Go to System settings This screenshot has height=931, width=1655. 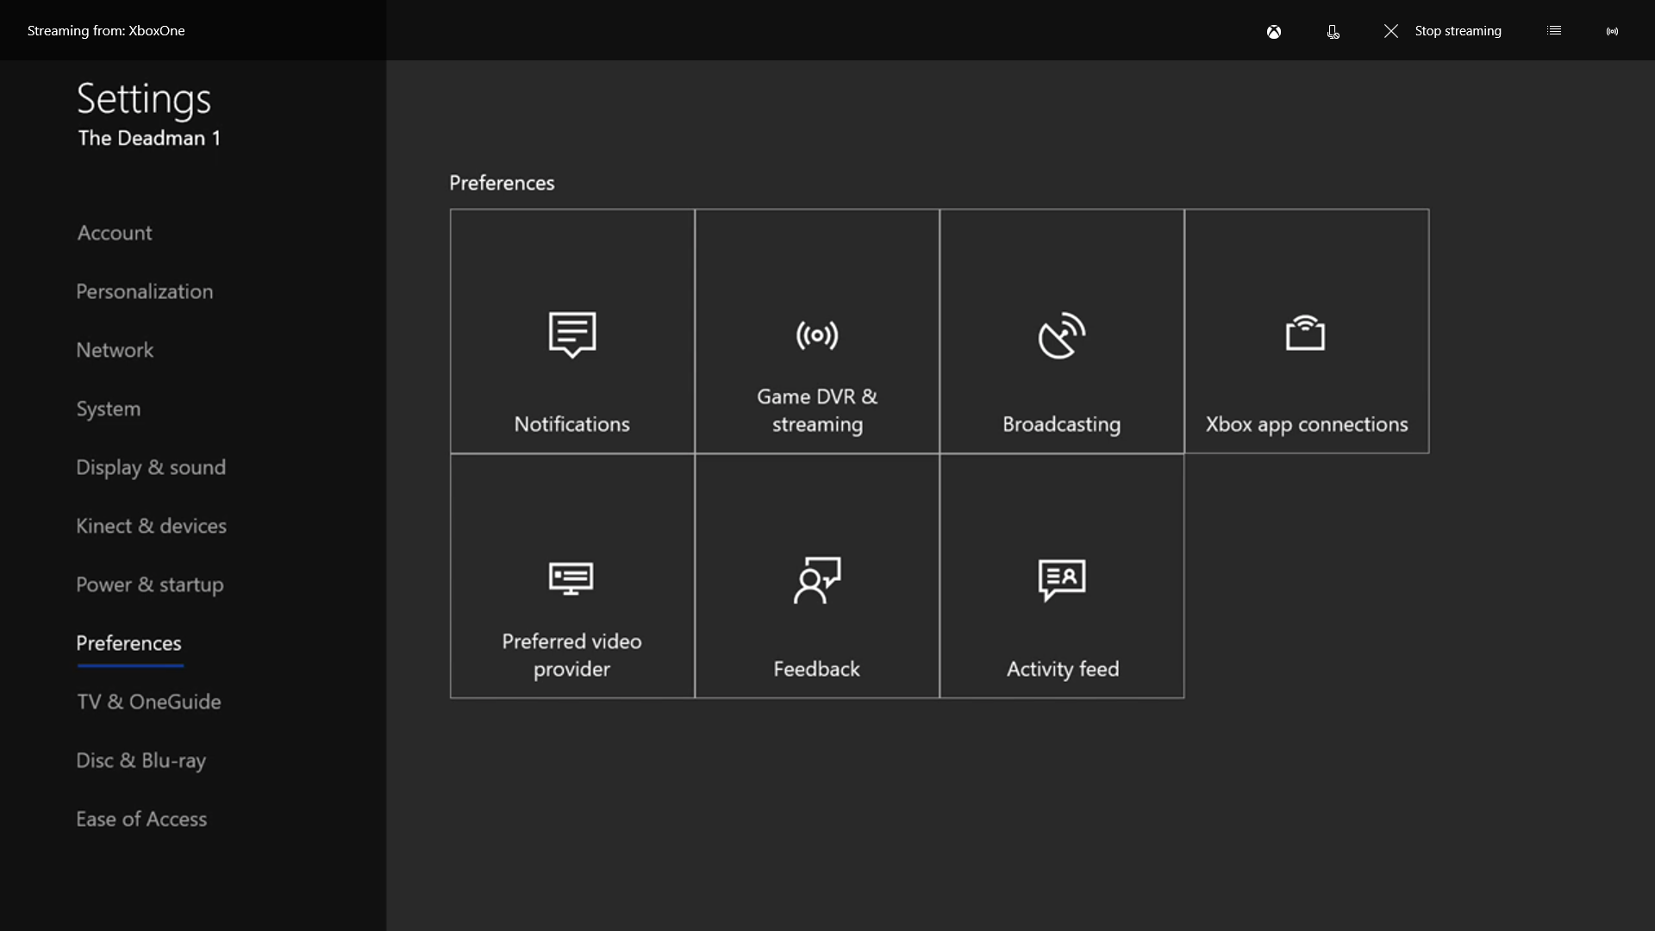[108, 409]
